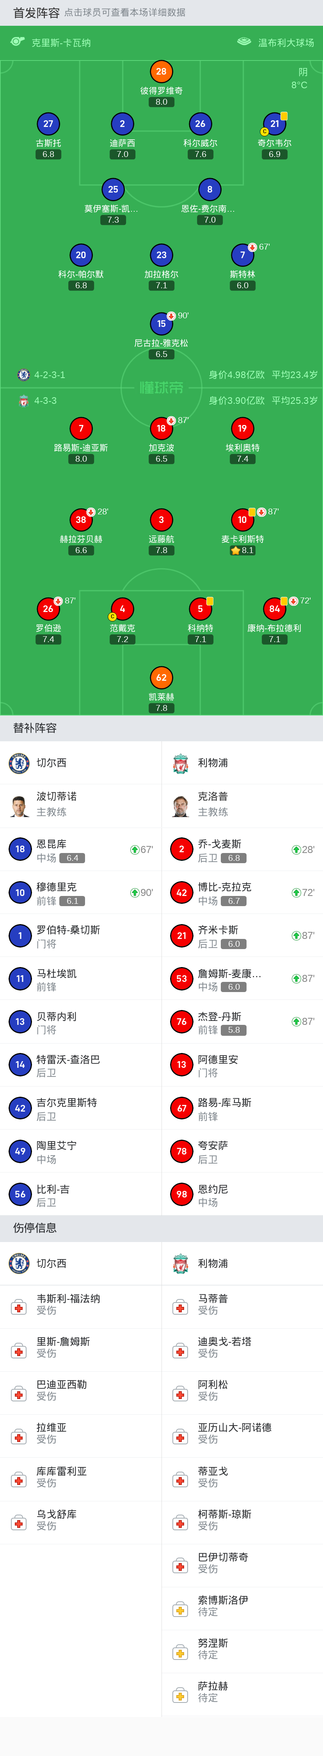Tap 尼古拉-雅克松 number 15 player circle
Image resolution: width=323 pixels, height=1756 pixels.
point(161,324)
